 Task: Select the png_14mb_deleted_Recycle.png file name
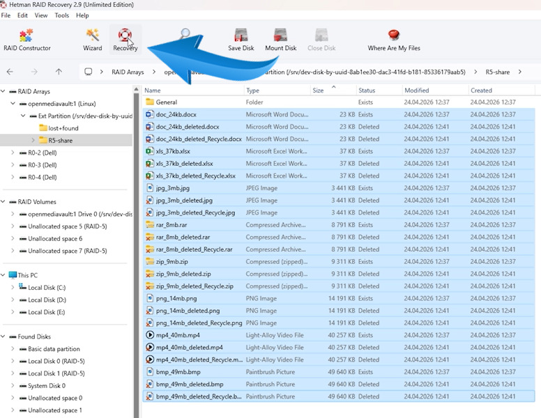coord(199,323)
